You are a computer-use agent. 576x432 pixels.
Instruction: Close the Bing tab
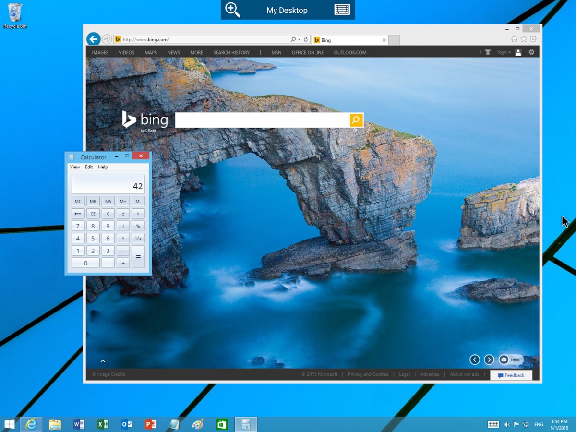384,40
